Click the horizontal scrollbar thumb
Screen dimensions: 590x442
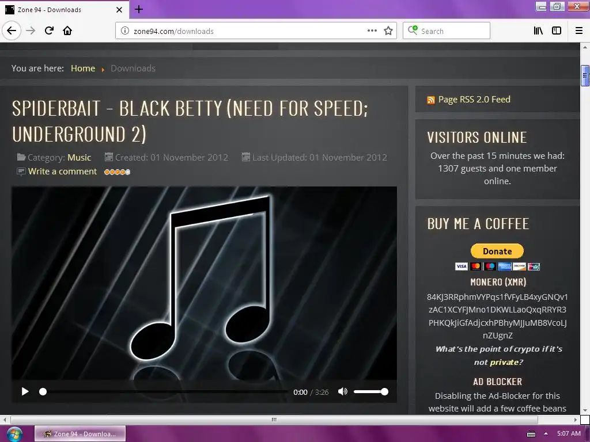(274, 420)
